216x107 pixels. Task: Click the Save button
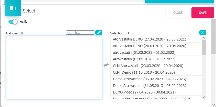coord(203,13)
